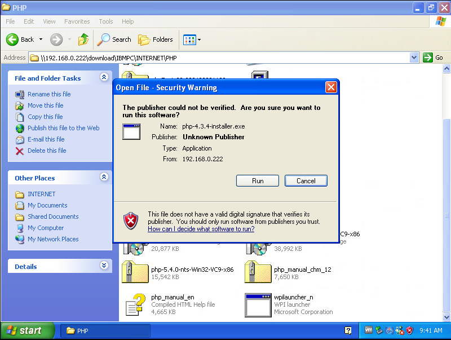Click the PHP taskbar button
This screenshot has height=340, width=451.
pyautogui.click(x=105, y=331)
